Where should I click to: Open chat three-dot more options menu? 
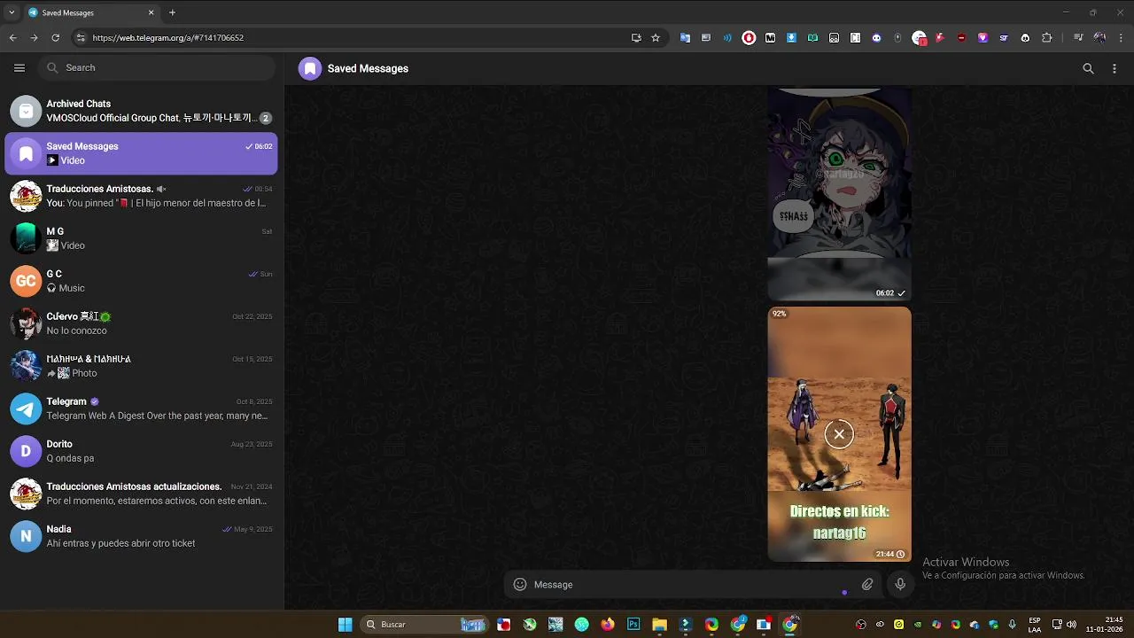(x=1115, y=68)
